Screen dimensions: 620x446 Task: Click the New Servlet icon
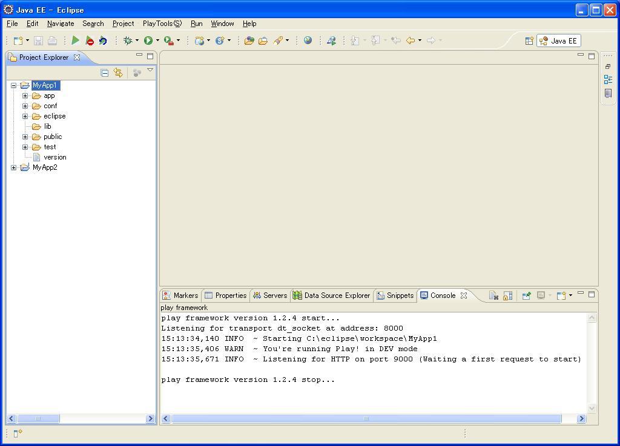(220, 40)
